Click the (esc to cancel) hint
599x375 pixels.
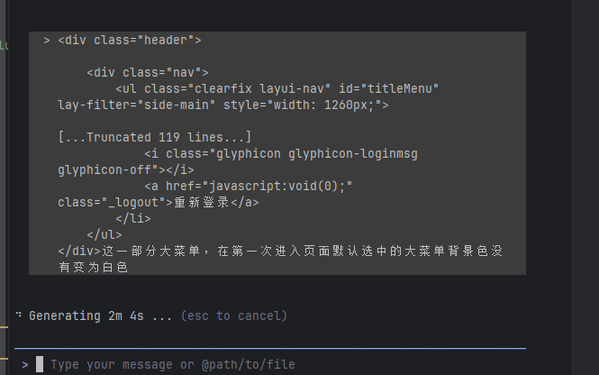coord(233,316)
